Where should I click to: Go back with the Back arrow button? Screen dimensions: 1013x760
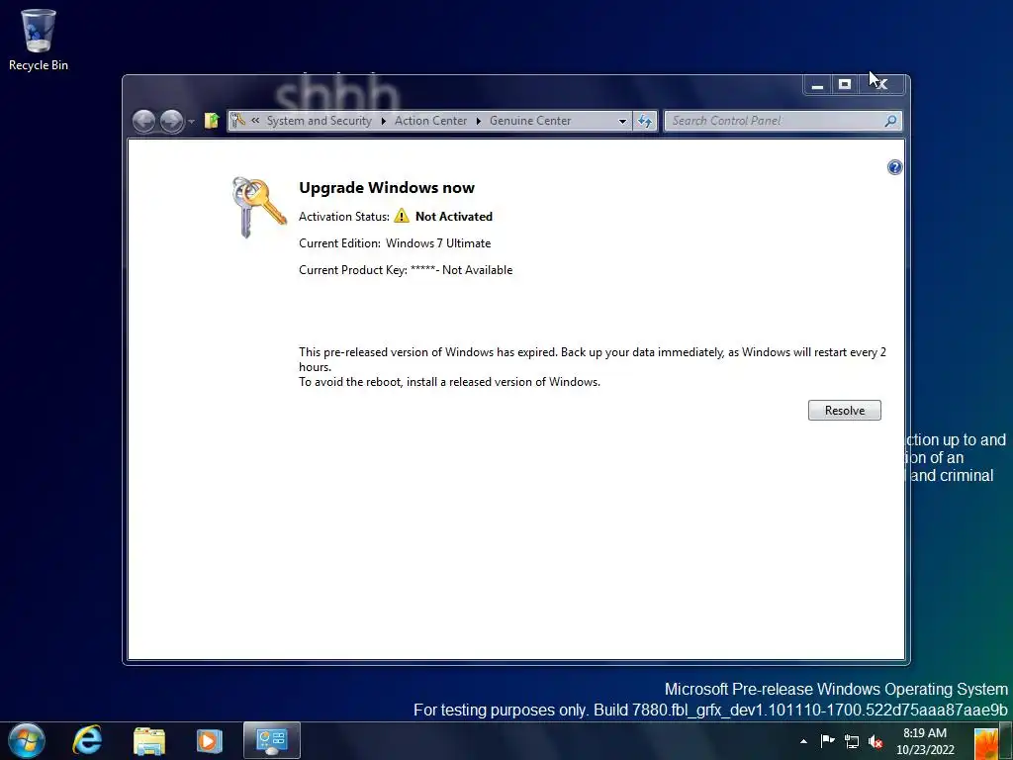[x=143, y=121]
